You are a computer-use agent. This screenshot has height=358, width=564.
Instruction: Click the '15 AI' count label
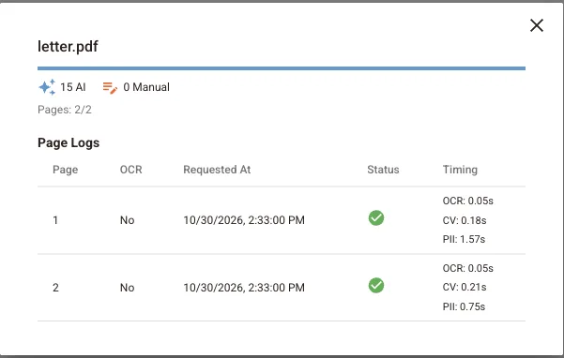tap(73, 87)
